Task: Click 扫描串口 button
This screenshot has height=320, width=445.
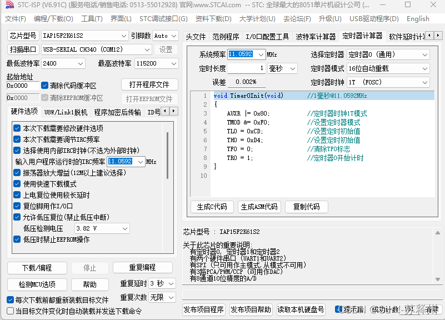Action: [23, 49]
